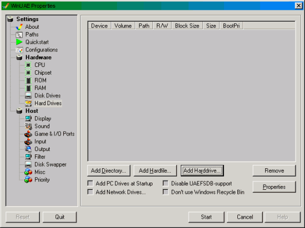Click Add Hardfile button

[x=155, y=171]
